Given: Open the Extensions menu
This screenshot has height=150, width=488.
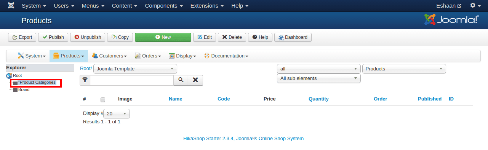Looking at the screenshot, I should (x=207, y=6).
